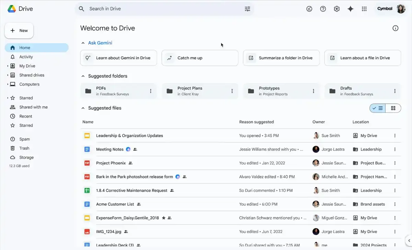
Task: Click the image file icon for IMG_1234.jpg
Action: [x=87, y=231]
